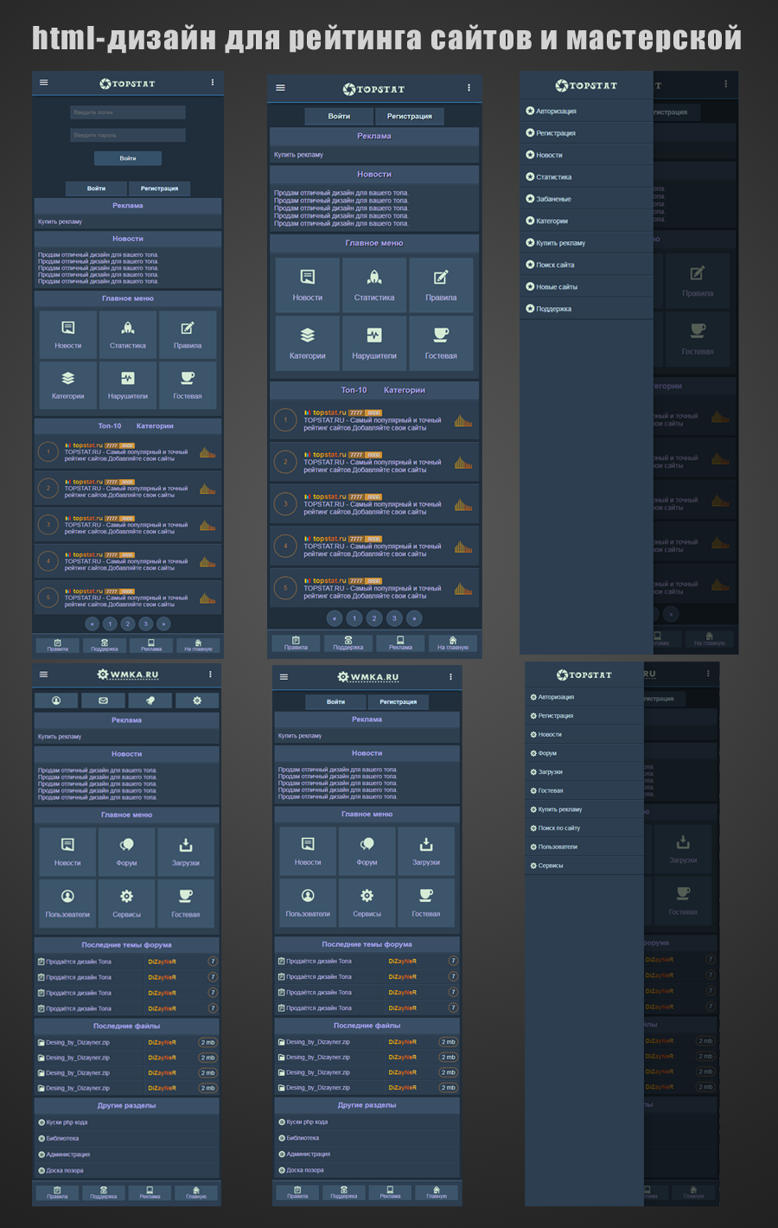Click the star icon beside Забаненые

point(530,199)
